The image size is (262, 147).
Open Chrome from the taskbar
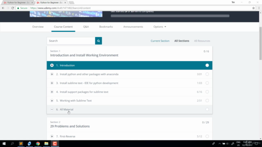click(x=38, y=143)
